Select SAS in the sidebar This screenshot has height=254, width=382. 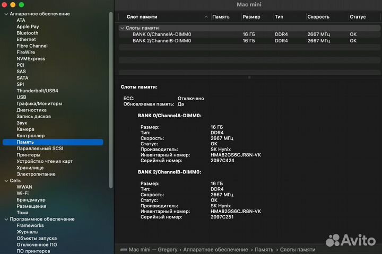point(21,72)
